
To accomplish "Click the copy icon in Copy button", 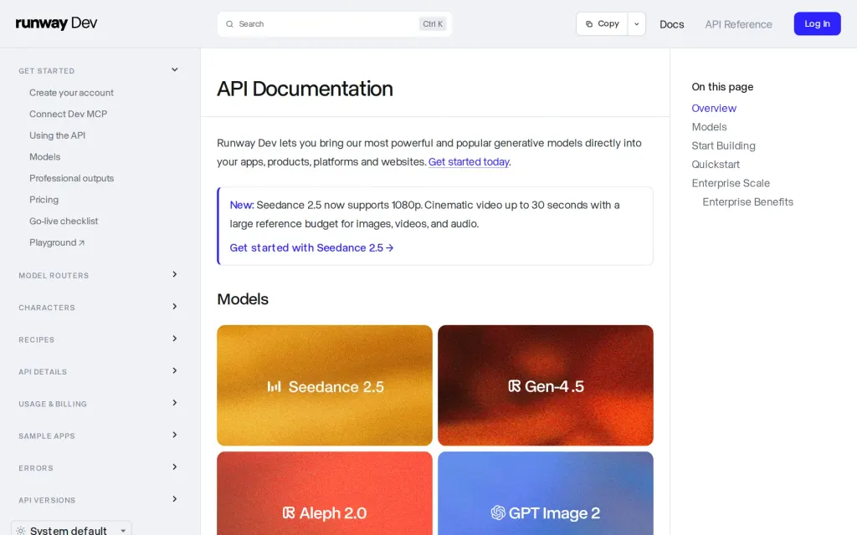I will [x=589, y=24].
